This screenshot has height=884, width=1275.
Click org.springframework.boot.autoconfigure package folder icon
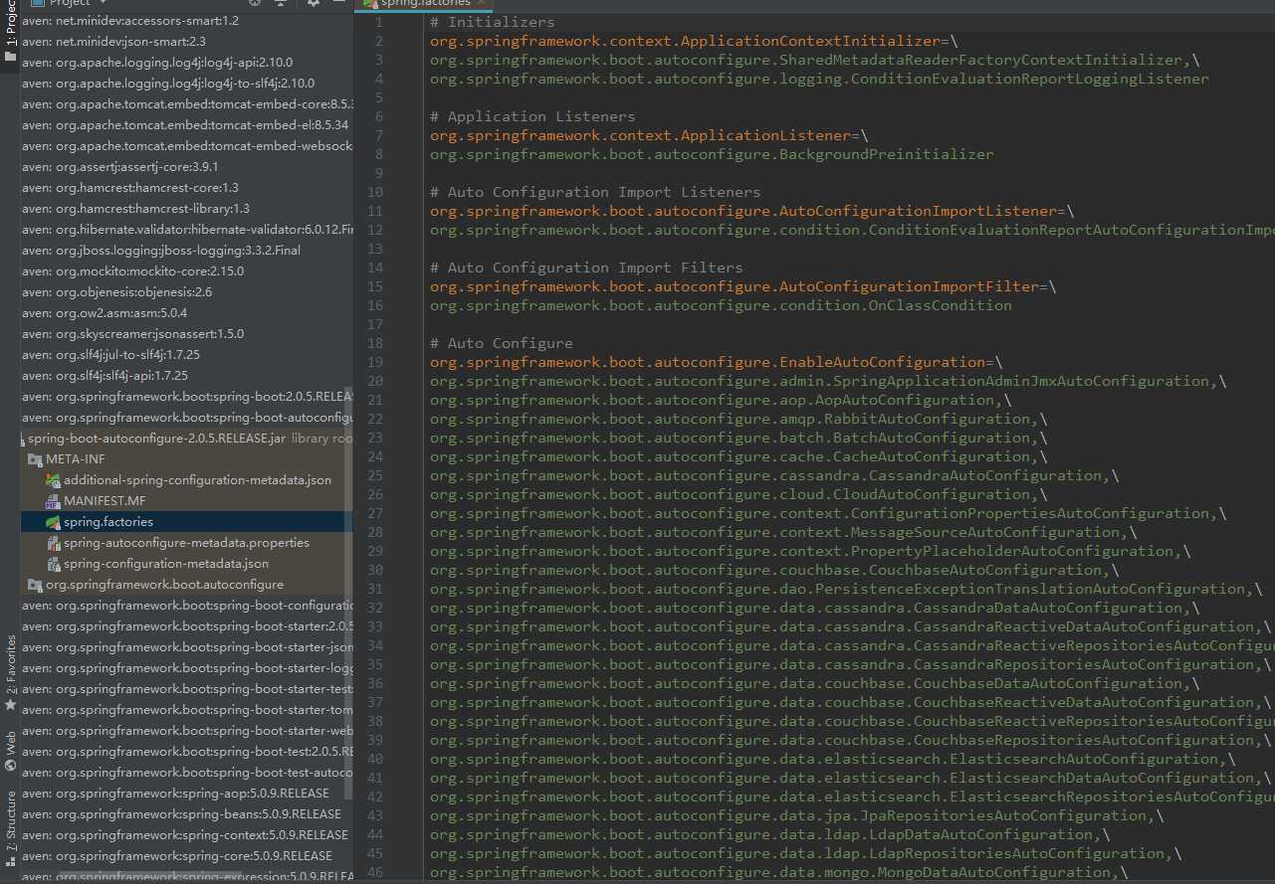(x=36, y=585)
